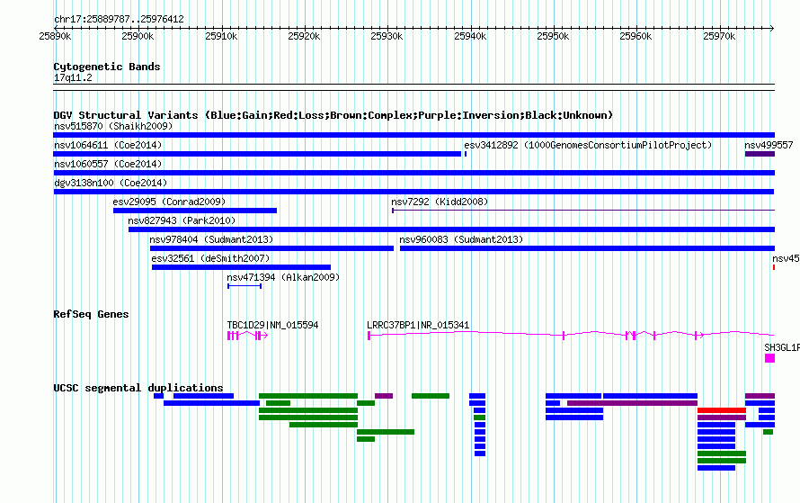Click nsv7292 (Kidd2008) label

440,202
